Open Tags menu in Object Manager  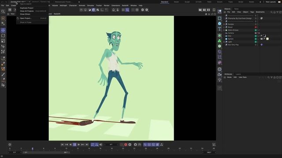coord(252,12)
